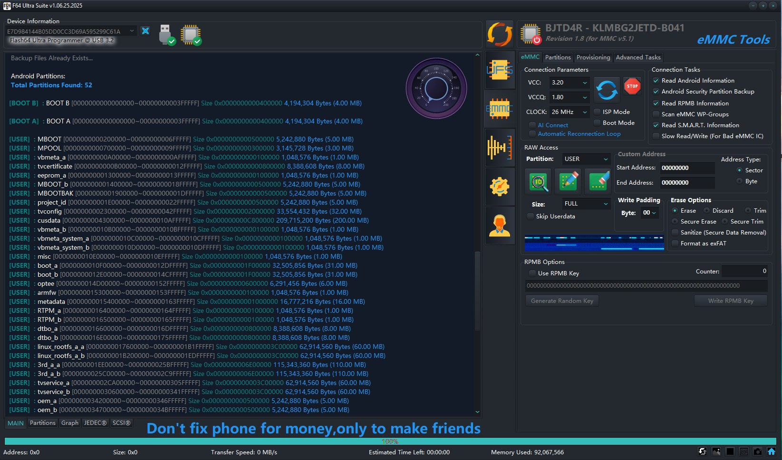Toggle Read RPMB Information checkbox
This screenshot has width=782, height=460.
(656, 103)
